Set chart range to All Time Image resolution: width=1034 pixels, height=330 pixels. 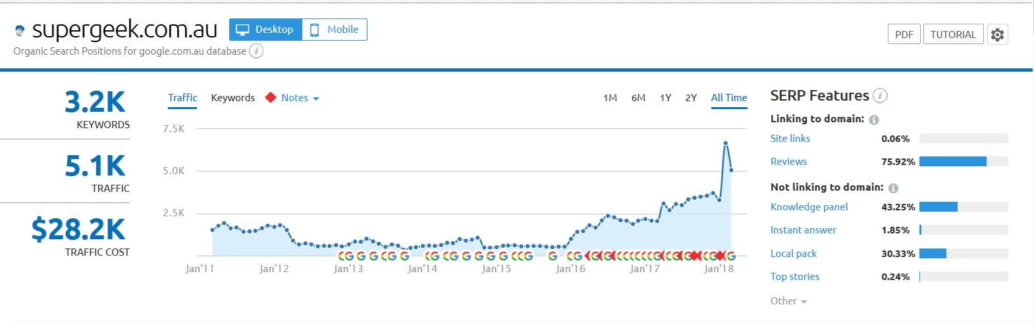point(729,98)
